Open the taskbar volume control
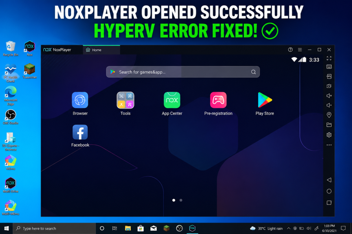 tap(309, 229)
